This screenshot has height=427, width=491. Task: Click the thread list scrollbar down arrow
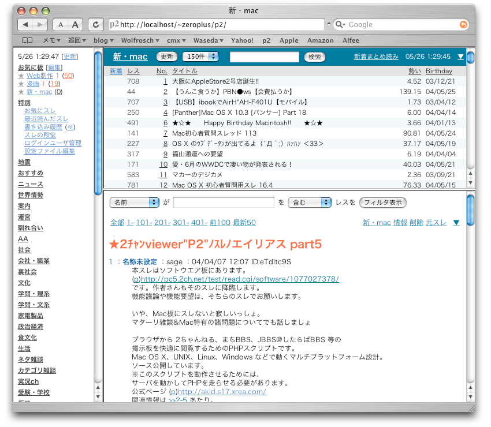point(470,183)
